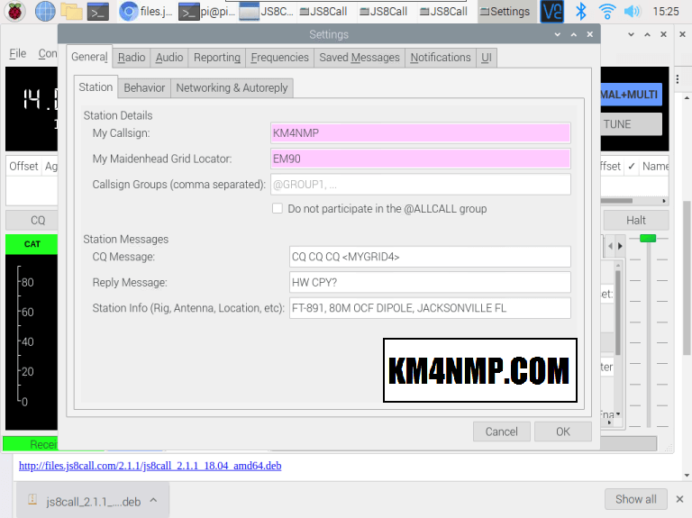Image resolution: width=692 pixels, height=518 pixels.
Task: Expand the js8call .deb download options
Action: [x=153, y=500]
